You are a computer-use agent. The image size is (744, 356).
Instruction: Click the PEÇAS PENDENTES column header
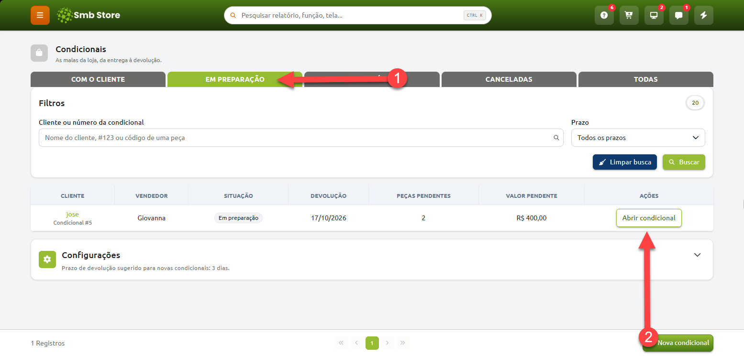point(424,196)
